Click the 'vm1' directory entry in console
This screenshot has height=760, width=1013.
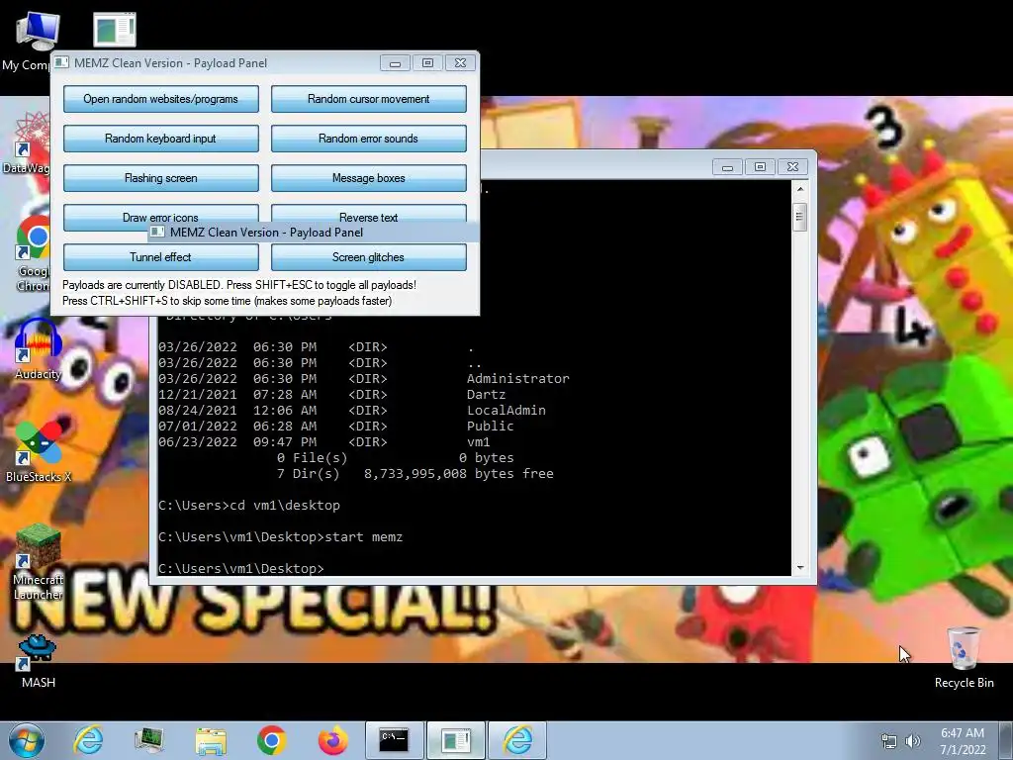point(479,442)
